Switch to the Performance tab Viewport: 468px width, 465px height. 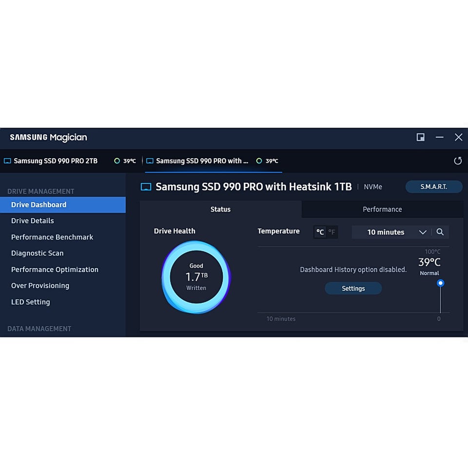tap(382, 210)
